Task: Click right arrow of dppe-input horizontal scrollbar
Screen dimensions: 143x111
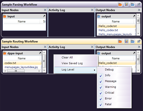Action: [39, 71]
